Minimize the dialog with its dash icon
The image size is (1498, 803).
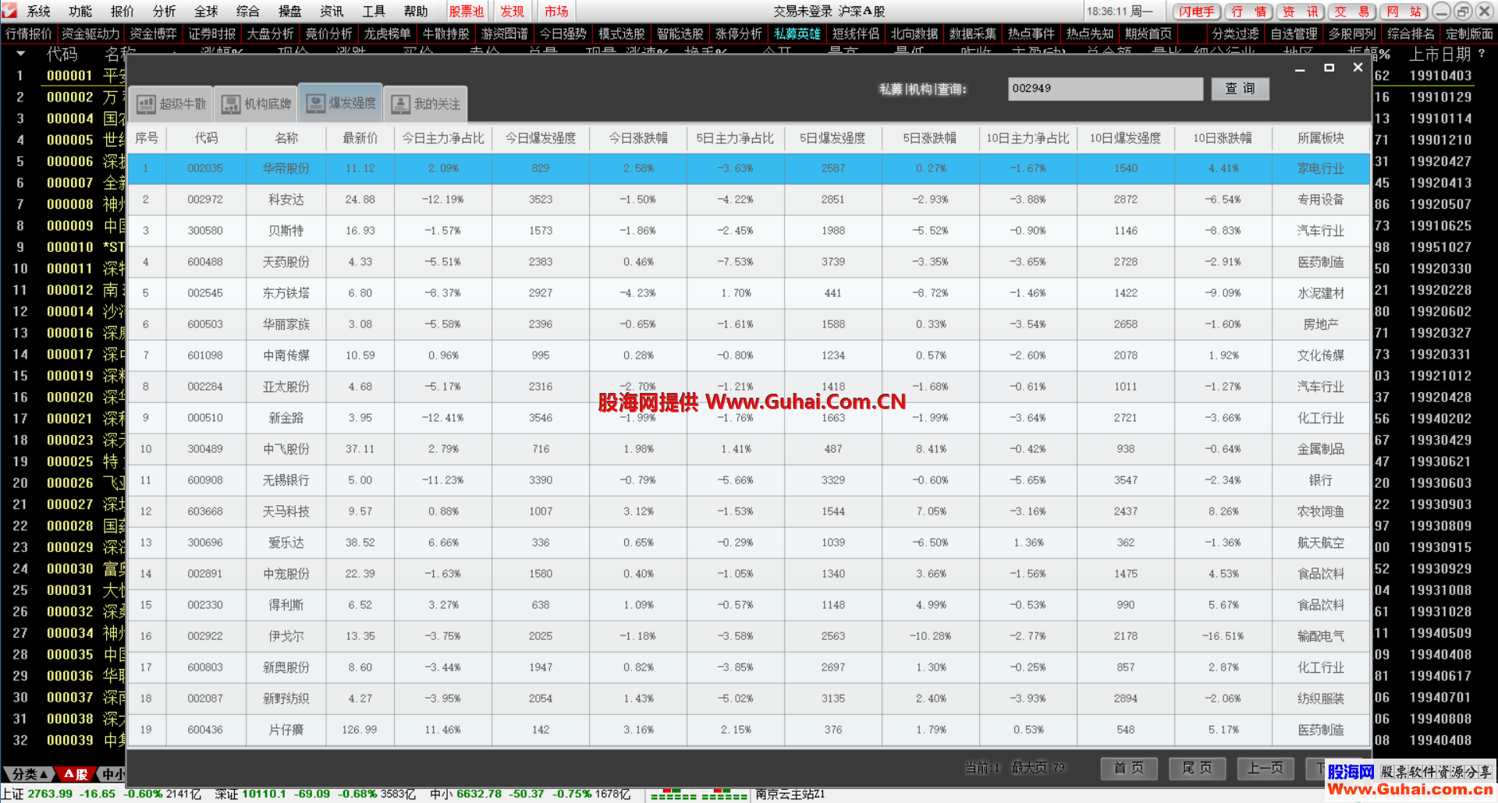1300,69
